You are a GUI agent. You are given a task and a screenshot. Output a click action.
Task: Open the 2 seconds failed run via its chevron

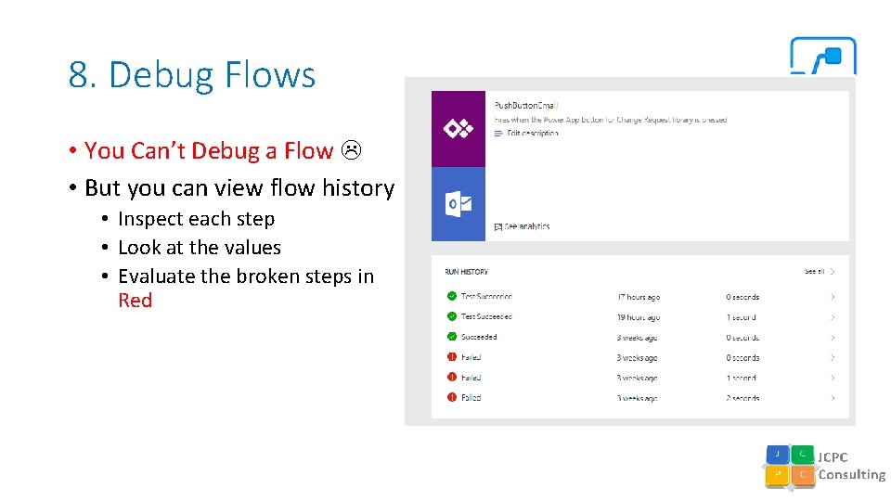(833, 398)
